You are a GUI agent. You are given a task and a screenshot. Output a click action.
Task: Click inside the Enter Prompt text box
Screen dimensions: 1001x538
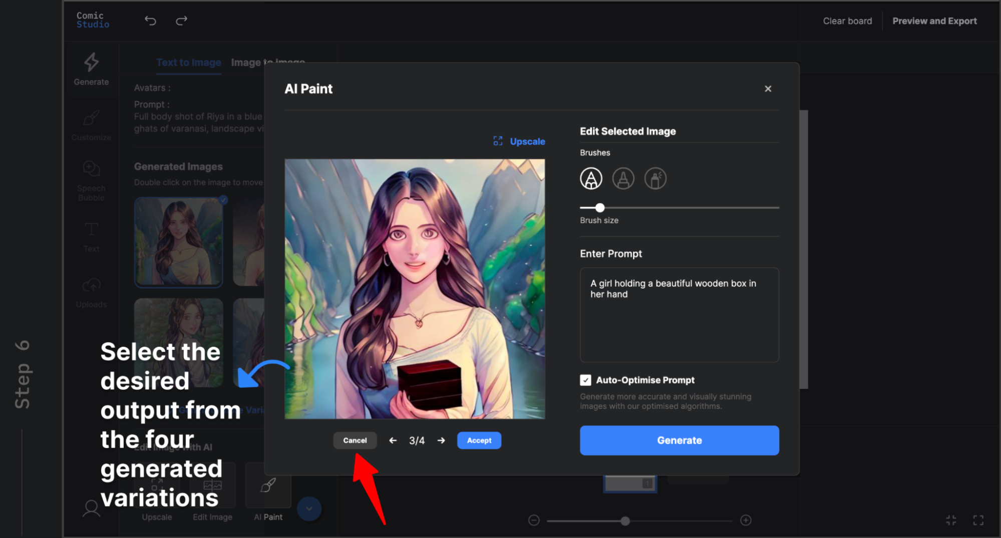pyautogui.click(x=679, y=315)
